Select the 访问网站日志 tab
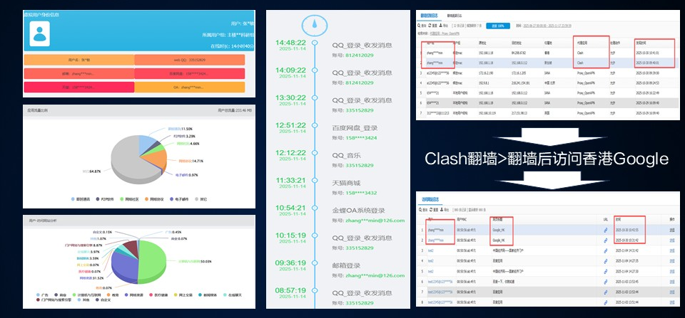The width and height of the screenshot is (685, 318). pyautogui.click(x=430, y=199)
